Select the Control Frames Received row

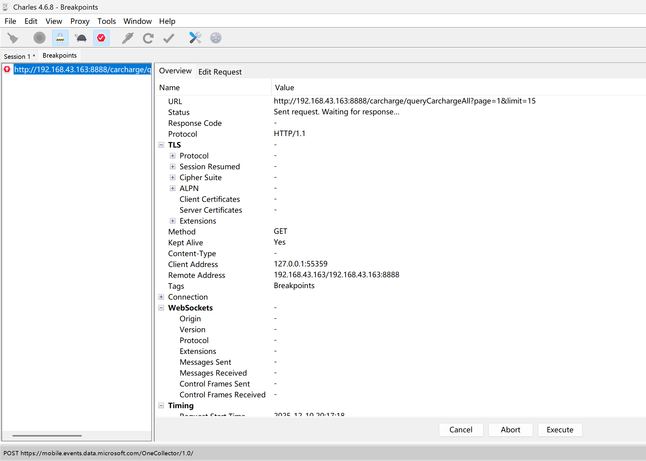point(401,395)
